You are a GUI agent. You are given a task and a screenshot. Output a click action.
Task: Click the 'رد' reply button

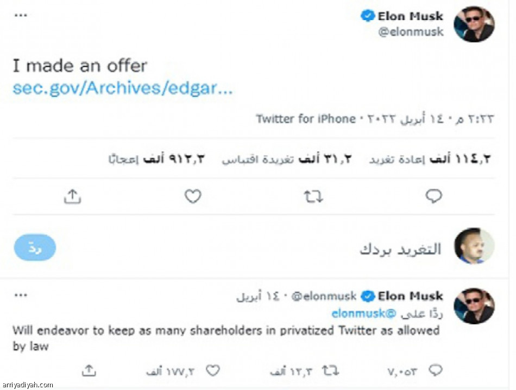coord(34,247)
